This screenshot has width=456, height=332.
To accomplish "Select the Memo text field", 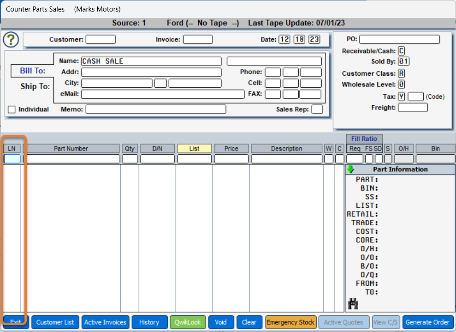I will click(x=156, y=109).
